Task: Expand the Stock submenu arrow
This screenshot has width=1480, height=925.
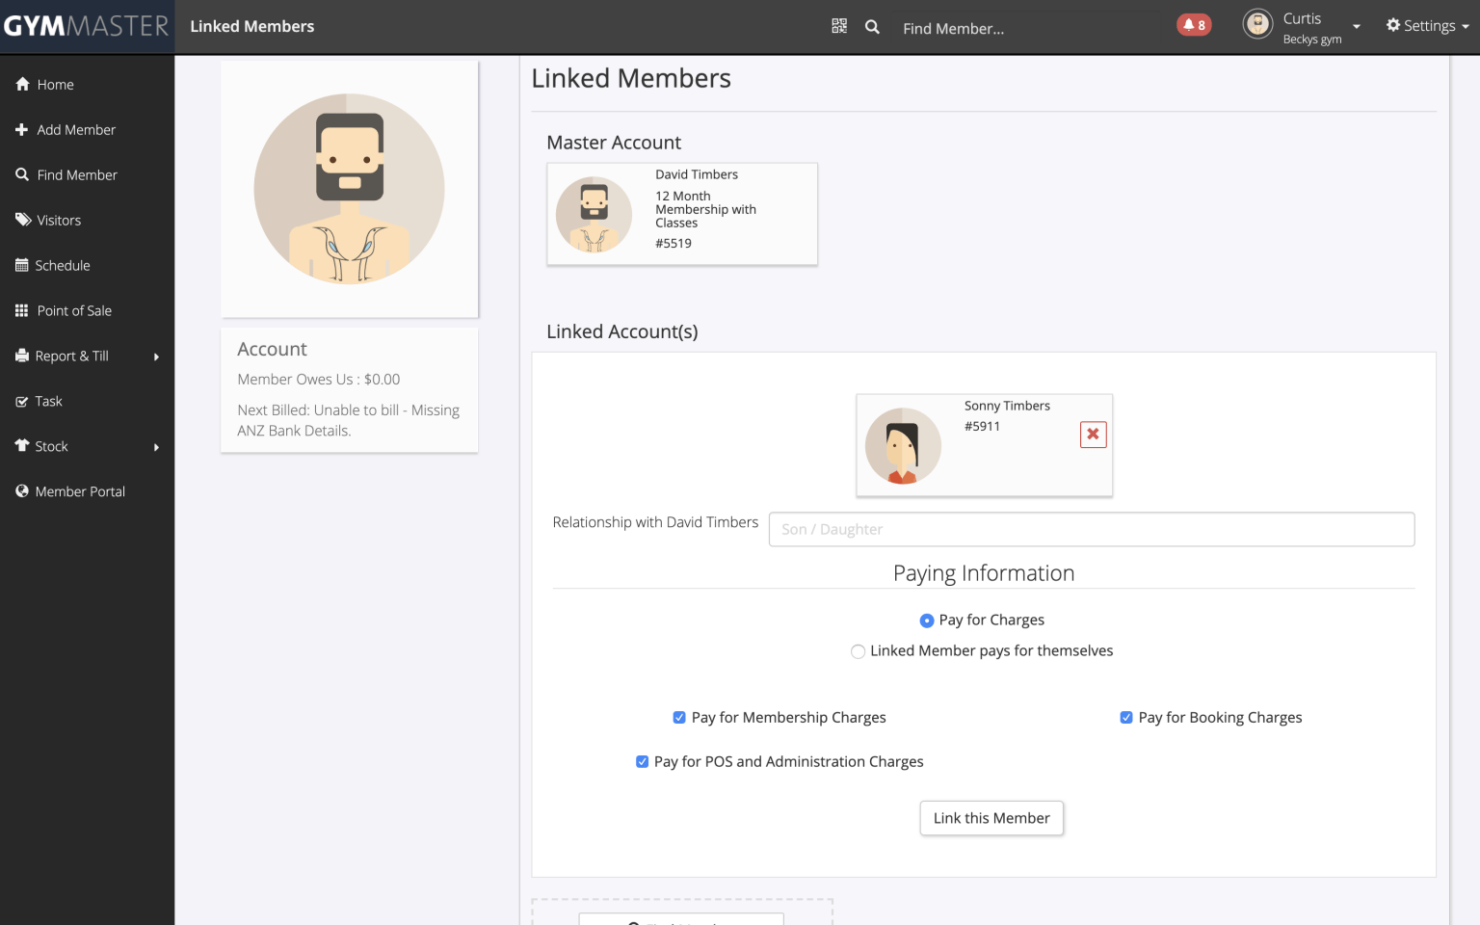Action: (x=156, y=447)
